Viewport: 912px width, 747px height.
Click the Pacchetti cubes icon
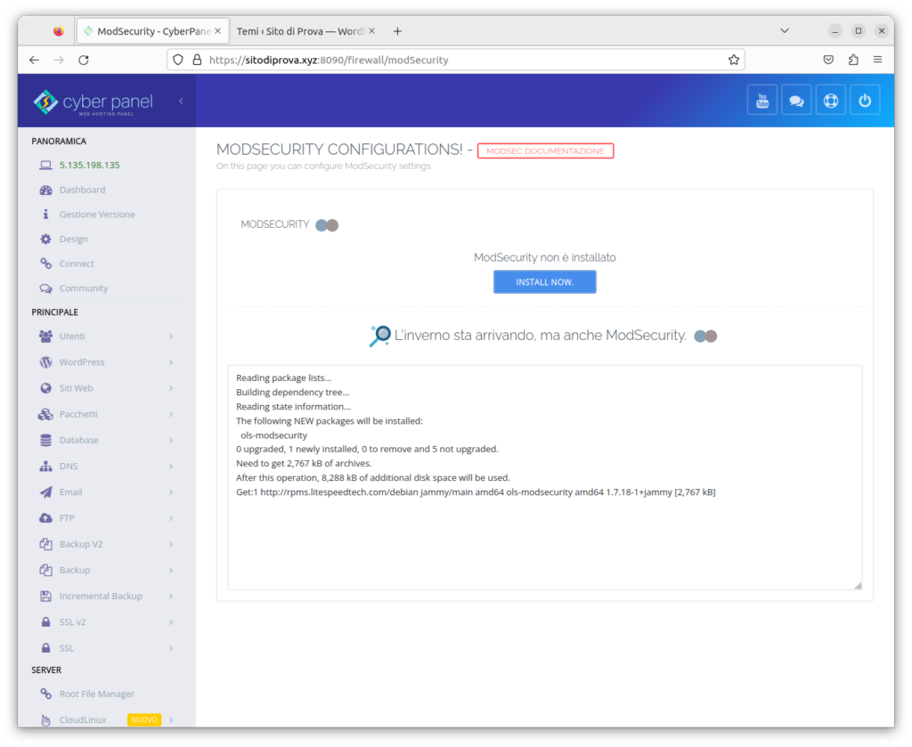(x=46, y=414)
